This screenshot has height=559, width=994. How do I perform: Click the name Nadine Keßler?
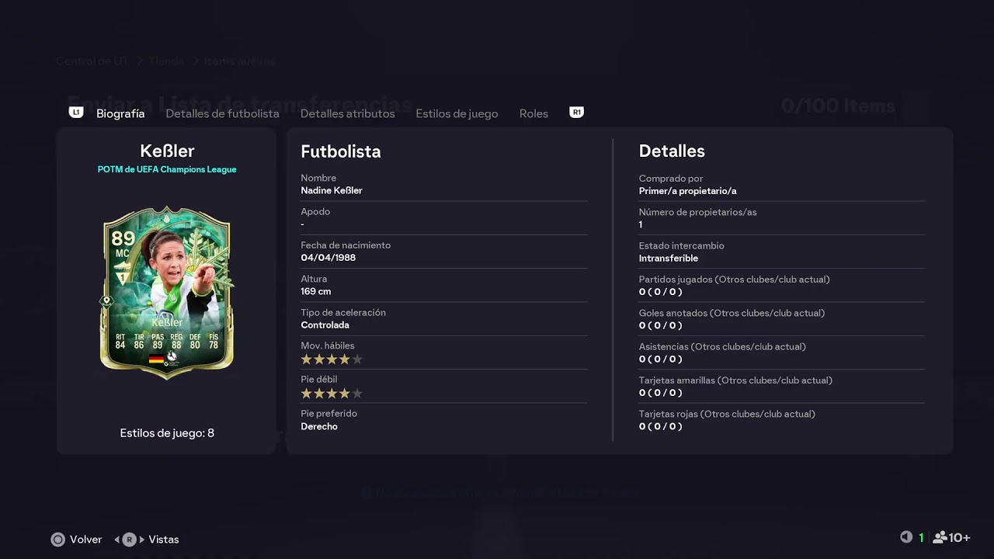(332, 190)
